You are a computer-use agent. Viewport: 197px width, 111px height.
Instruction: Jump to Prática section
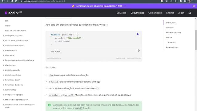coord(169,38)
